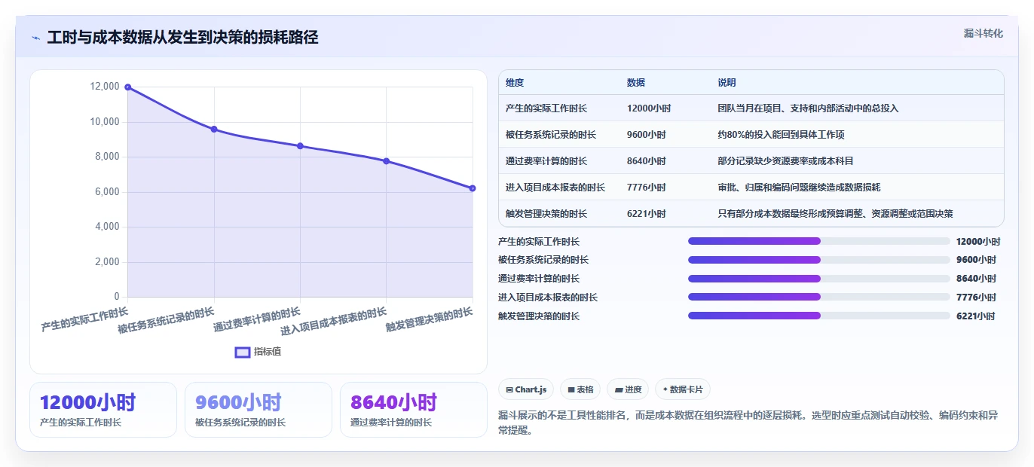Select table cell 9600小时
This screenshot has height=467, width=1034.
pyautogui.click(x=647, y=135)
